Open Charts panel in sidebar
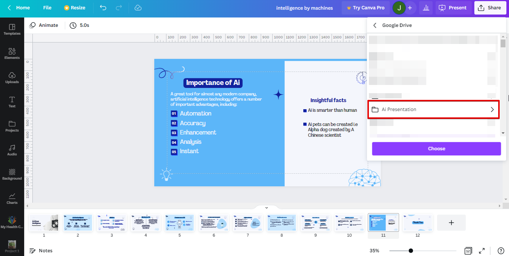The width and height of the screenshot is (509, 256). (x=12, y=199)
